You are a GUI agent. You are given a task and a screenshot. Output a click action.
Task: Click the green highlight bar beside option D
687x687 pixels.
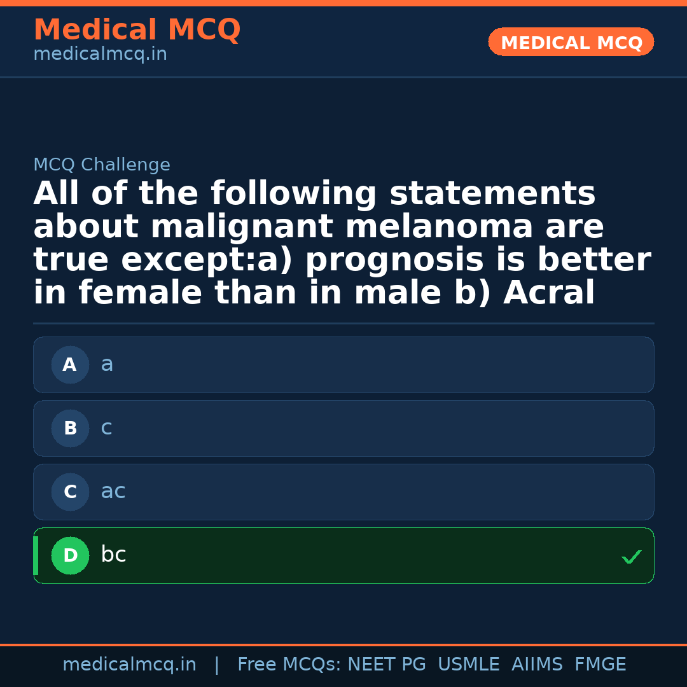(35, 555)
